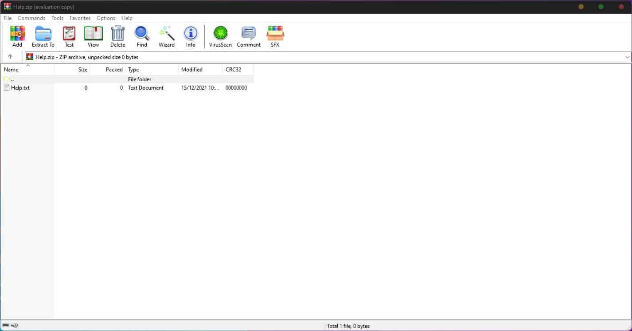Image resolution: width=632 pixels, height=331 pixels.
Task: Click the Add archive toolbar icon
Action: pyautogui.click(x=17, y=33)
